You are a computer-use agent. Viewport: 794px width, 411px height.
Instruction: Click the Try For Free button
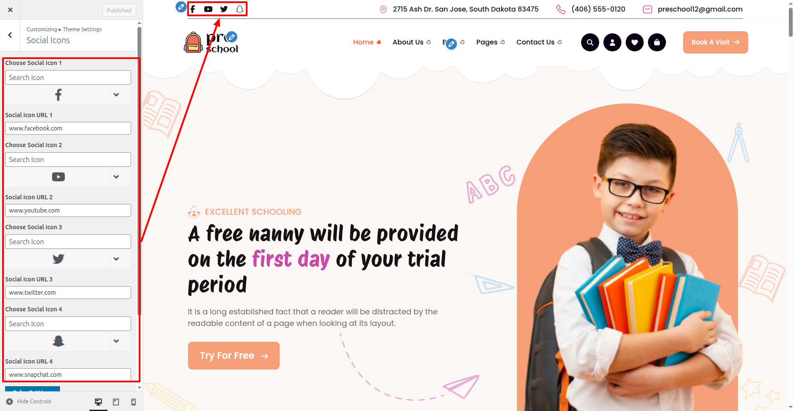point(234,355)
